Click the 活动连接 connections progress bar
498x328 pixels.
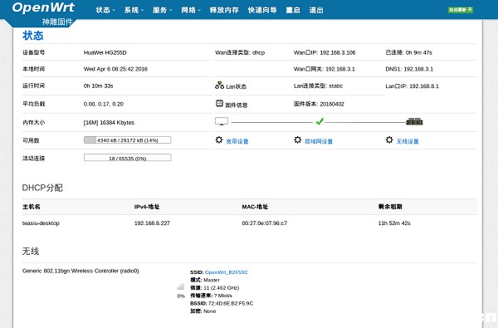(127, 158)
